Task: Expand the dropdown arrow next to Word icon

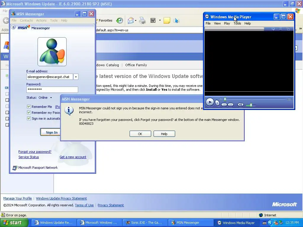Action: [x=160, y=20]
